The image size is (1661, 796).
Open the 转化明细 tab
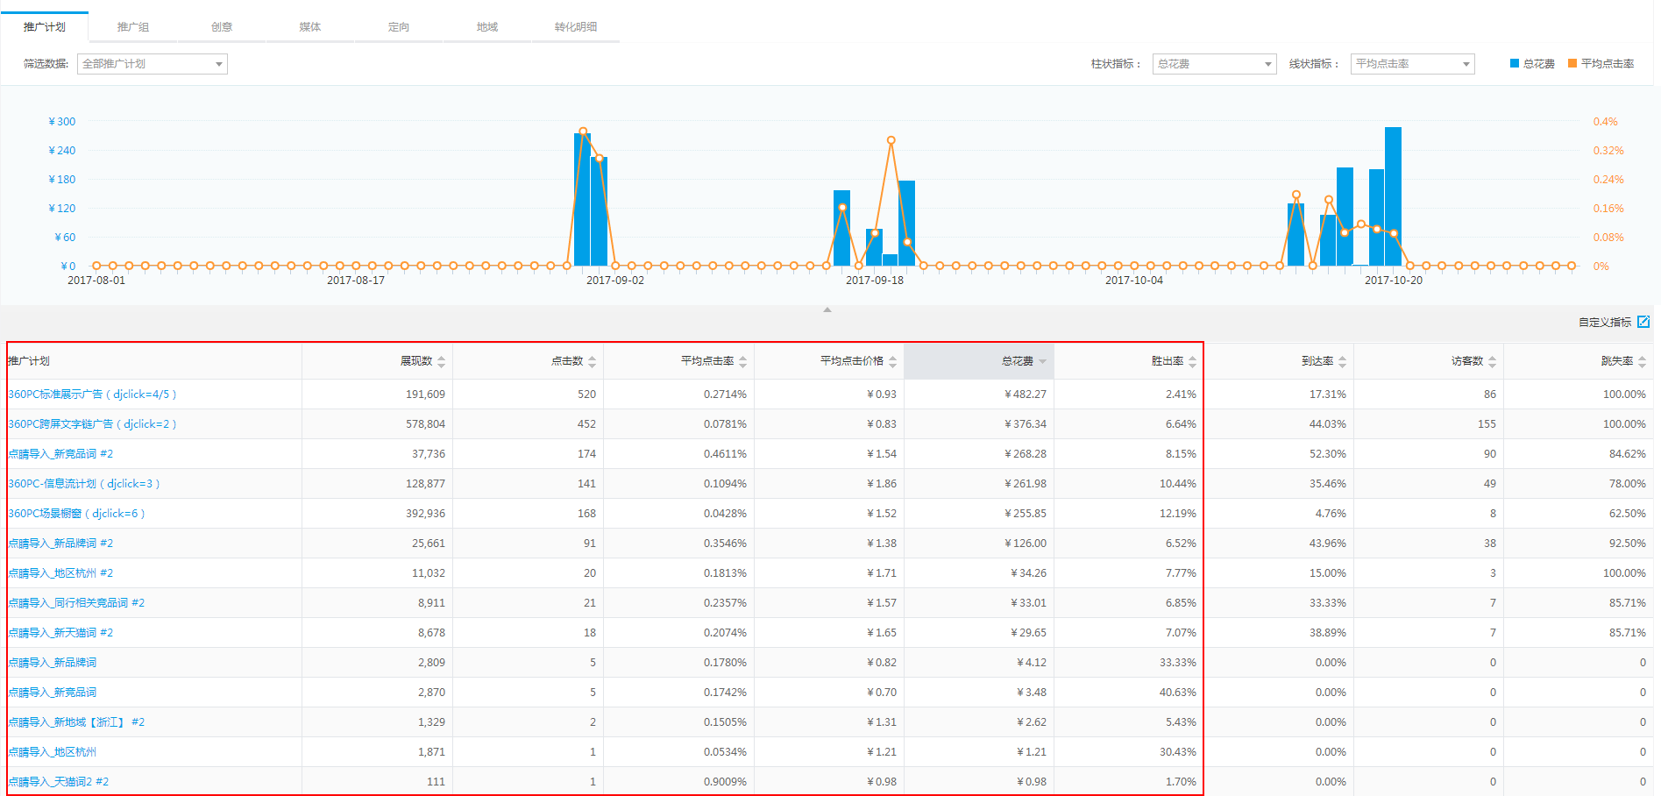tap(575, 27)
